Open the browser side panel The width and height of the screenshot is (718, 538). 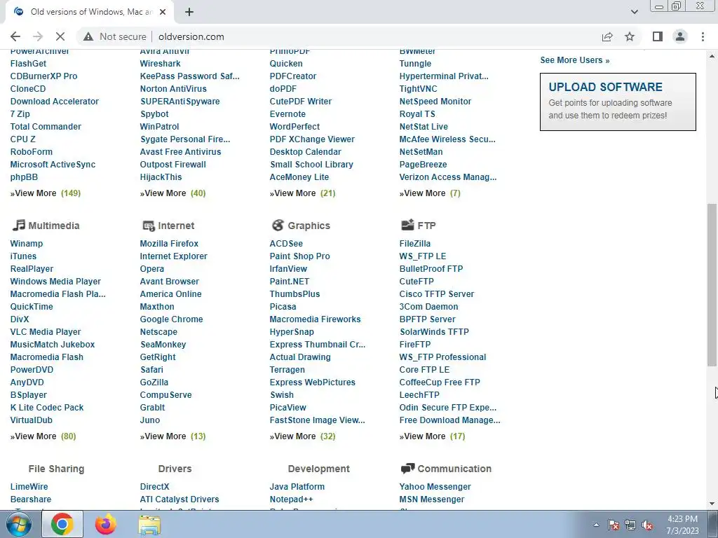(658, 36)
